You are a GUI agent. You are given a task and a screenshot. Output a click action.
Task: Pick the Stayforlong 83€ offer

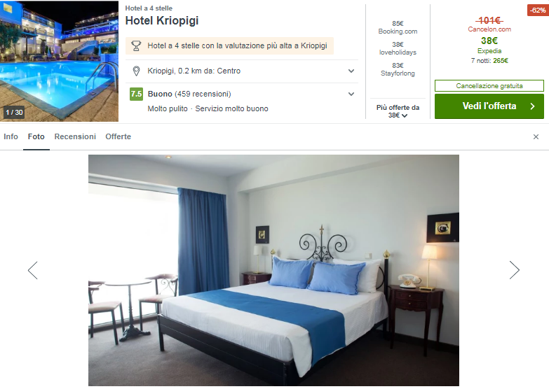(398, 69)
